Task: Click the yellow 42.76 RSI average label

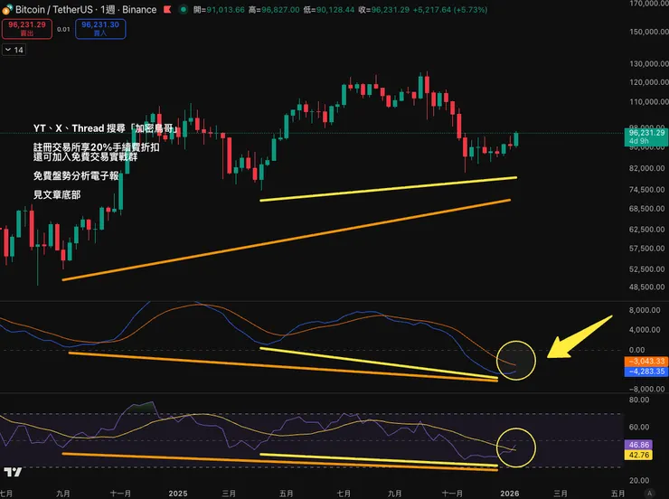Action: 638,455
